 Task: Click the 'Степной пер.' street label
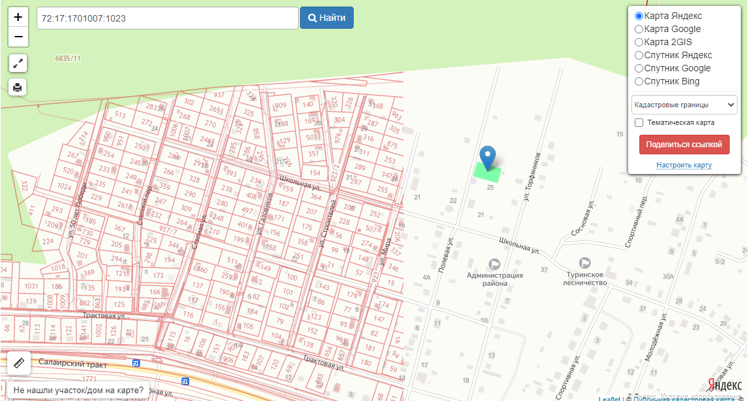pos(146,205)
